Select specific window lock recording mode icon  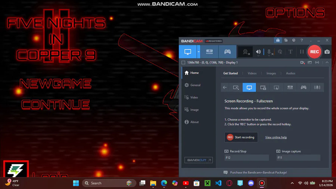pyautogui.click(x=263, y=87)
